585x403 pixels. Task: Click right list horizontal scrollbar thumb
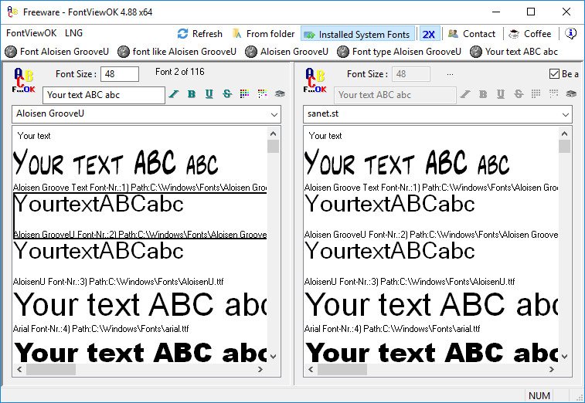click(x=342, y=370)
